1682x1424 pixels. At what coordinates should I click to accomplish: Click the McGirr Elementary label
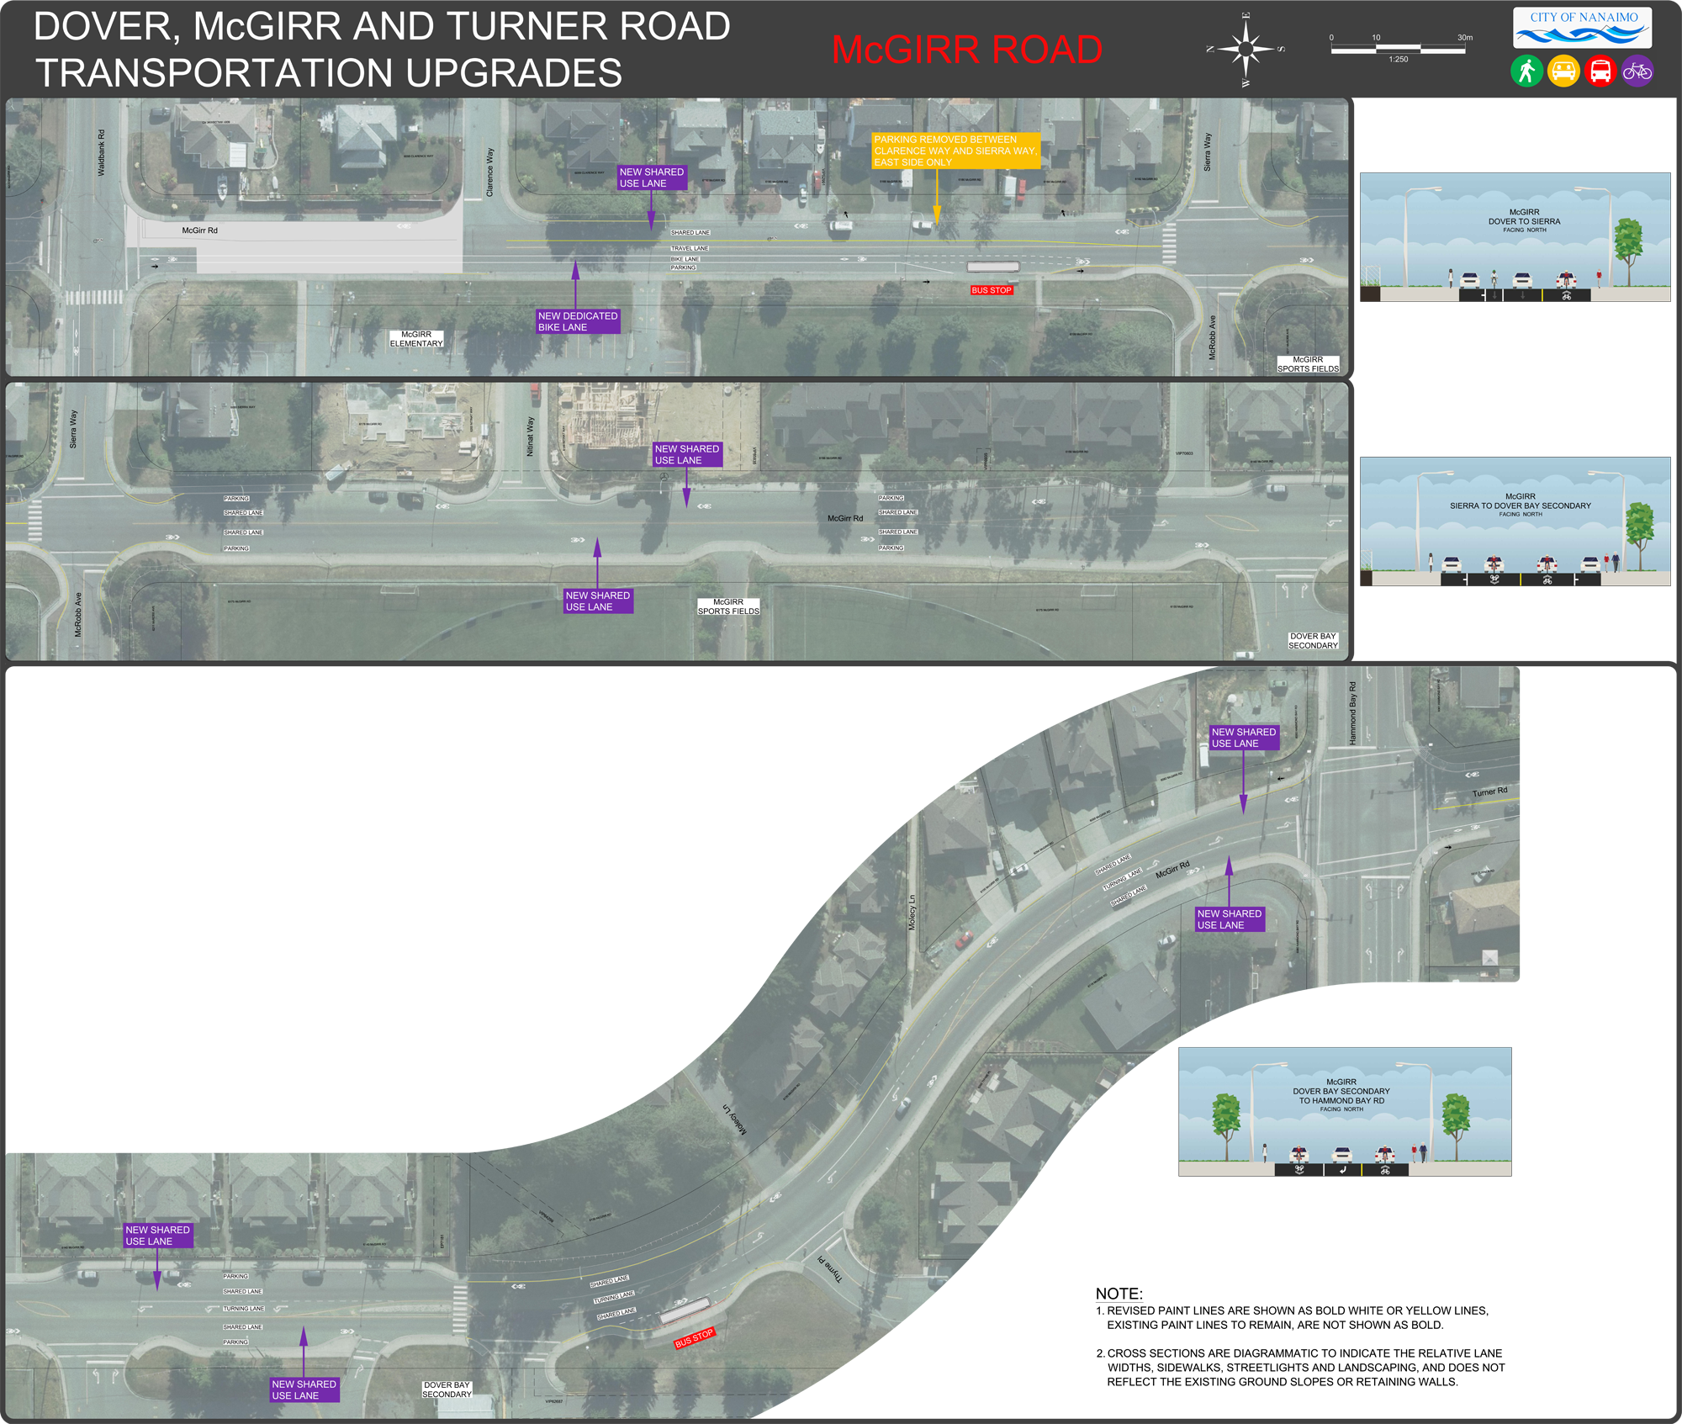coord(416,339)
